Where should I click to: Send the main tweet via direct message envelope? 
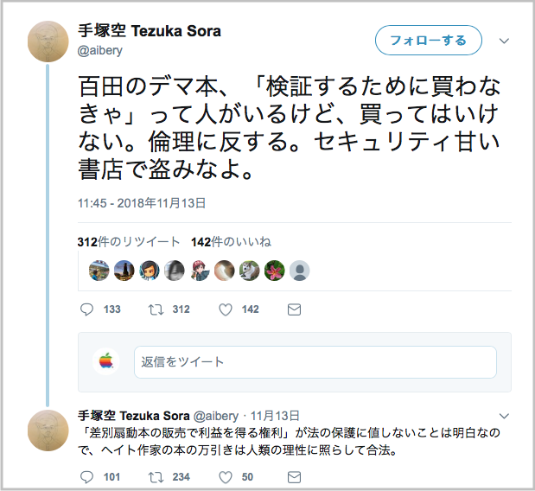point(294,309)
